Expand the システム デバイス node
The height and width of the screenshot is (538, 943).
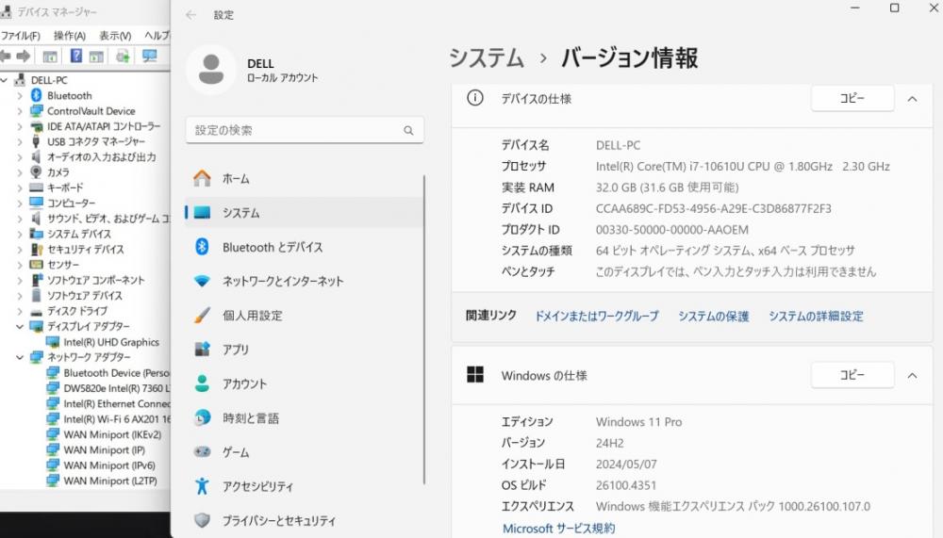click(x=20, y=234)
